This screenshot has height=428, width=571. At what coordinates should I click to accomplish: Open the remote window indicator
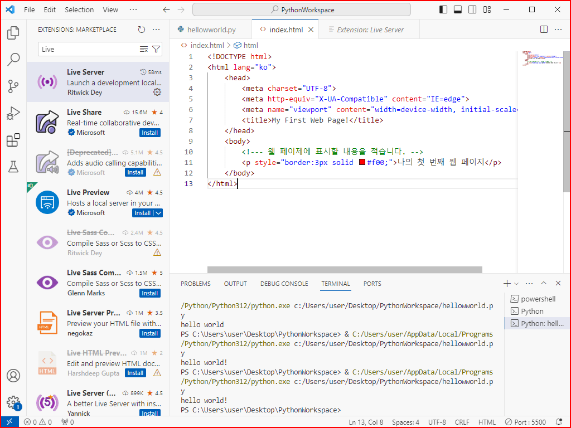[x=9, y=422]
